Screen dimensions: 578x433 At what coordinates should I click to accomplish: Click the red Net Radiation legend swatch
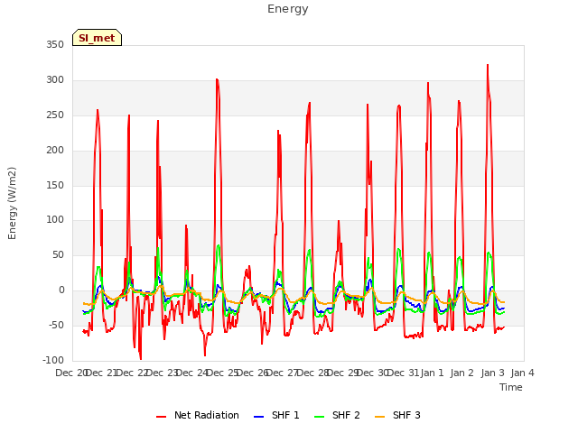pyautogui.click(x=161, y=417)
